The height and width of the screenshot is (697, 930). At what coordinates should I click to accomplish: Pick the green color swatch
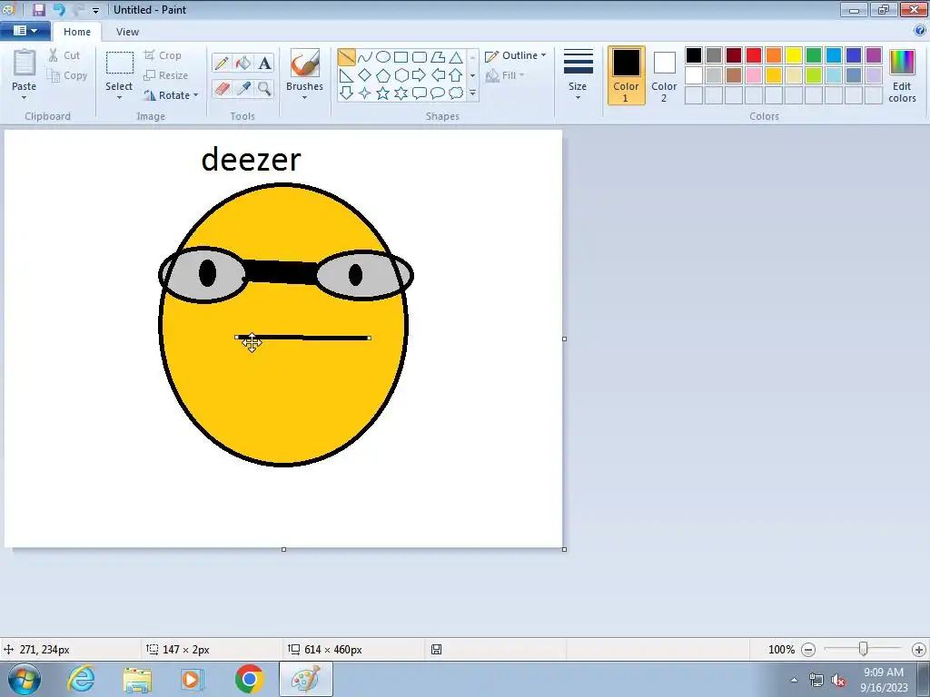(814, 55)
